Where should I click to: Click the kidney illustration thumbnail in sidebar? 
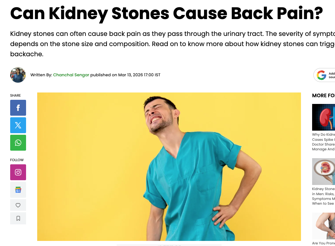pos(324,117)
